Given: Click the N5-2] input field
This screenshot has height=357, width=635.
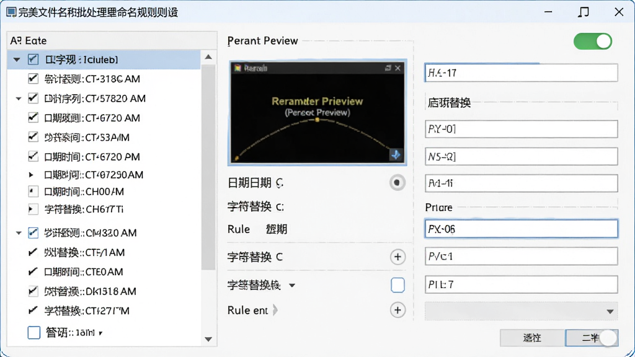Looking at the screenshot, I should [x=521, y=156].
